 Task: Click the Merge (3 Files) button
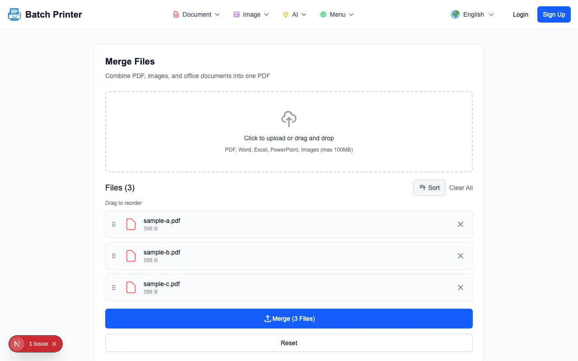tap(289, 319)
